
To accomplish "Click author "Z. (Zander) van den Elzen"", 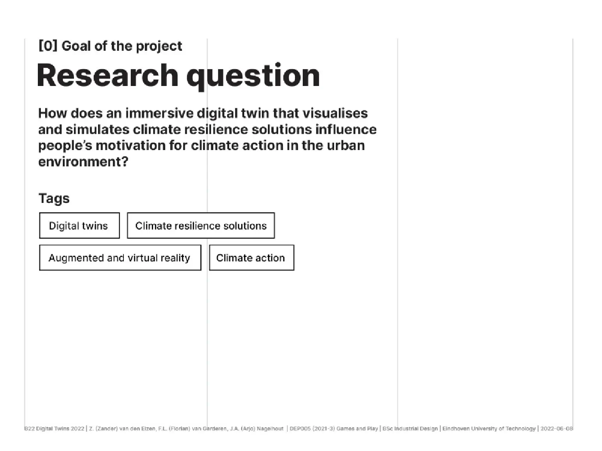I will click(122, 429).
